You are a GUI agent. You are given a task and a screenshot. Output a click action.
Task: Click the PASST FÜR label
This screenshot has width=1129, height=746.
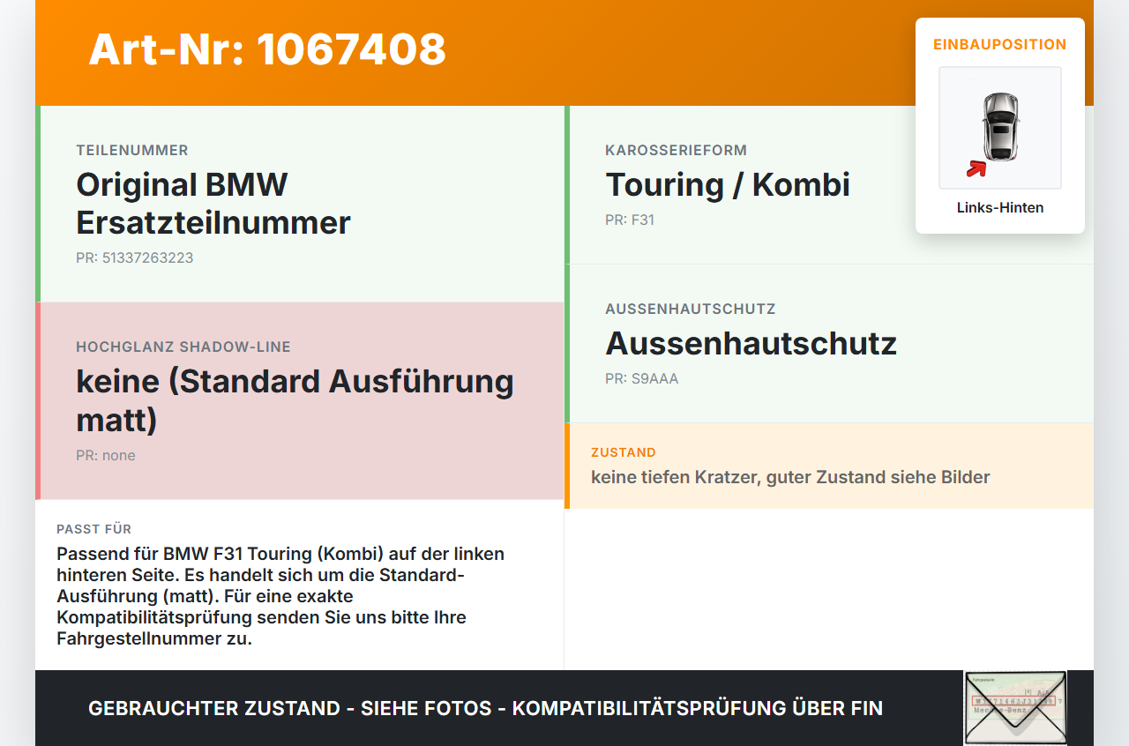tap(94, 529)
